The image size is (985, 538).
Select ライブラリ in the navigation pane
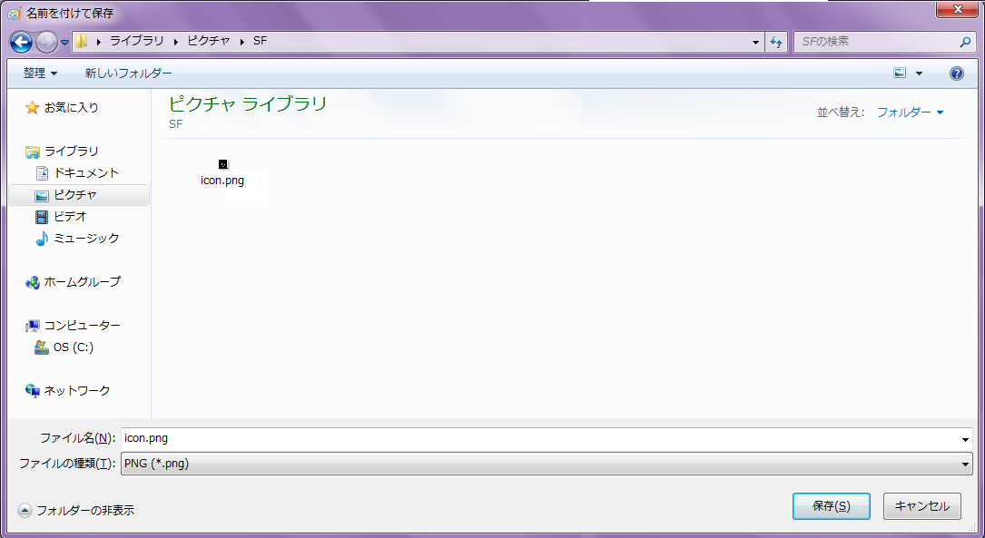coord(72,152)
